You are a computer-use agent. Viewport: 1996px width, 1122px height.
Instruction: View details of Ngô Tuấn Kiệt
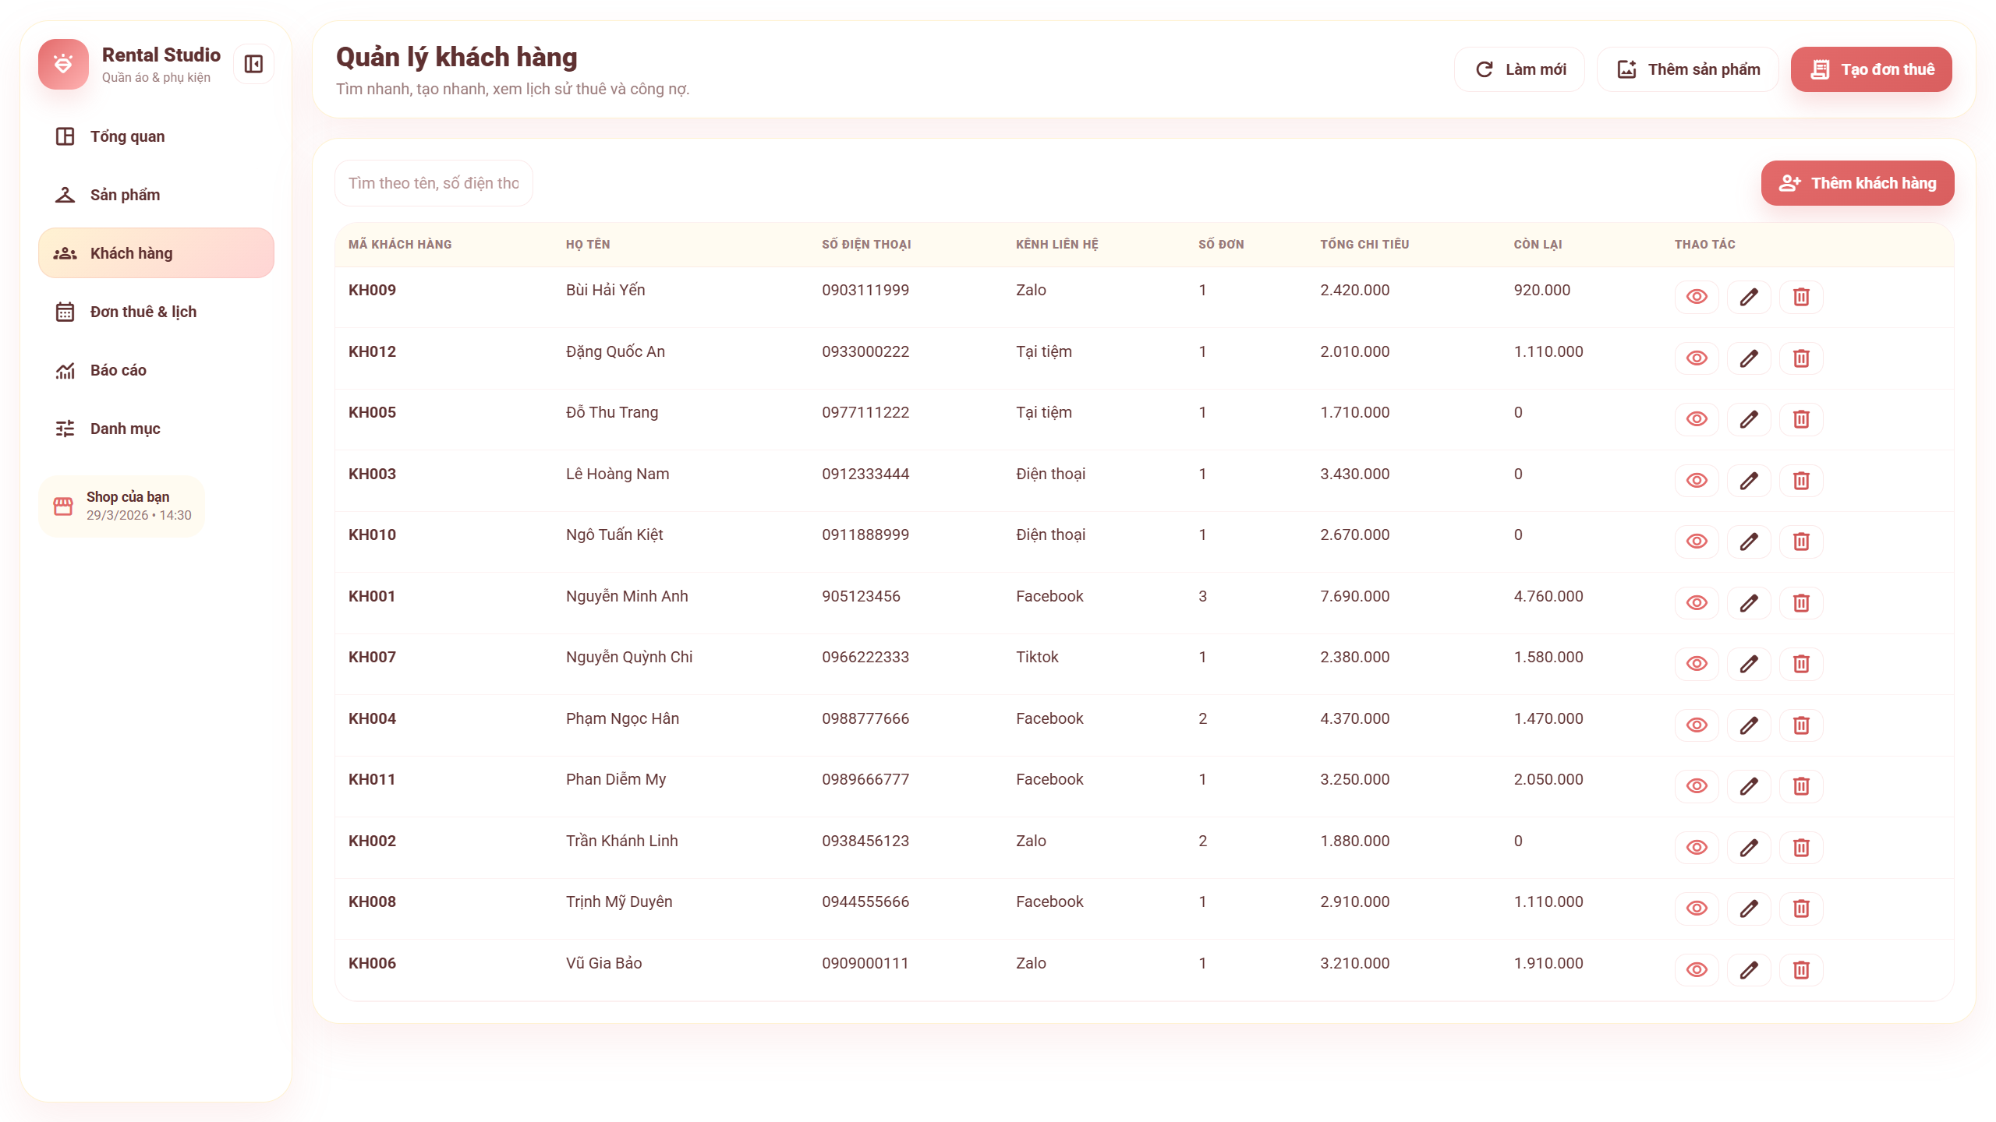pyautogui.click(x=1697, y=542)
